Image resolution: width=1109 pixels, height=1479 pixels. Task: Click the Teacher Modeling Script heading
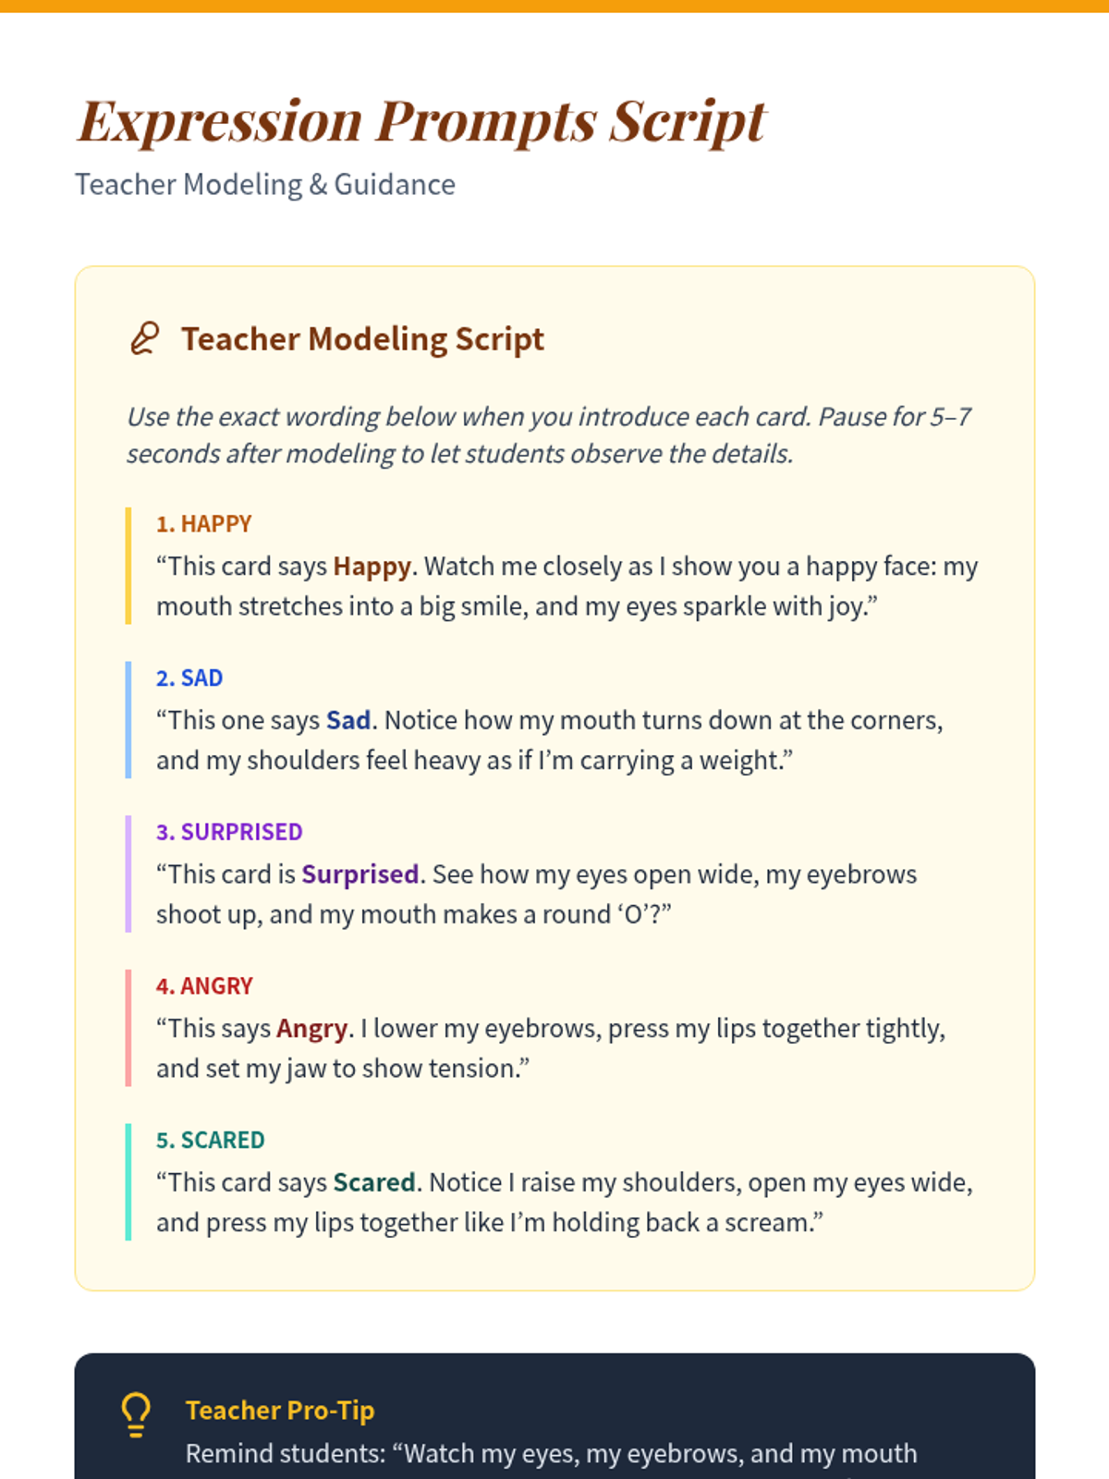362,339
